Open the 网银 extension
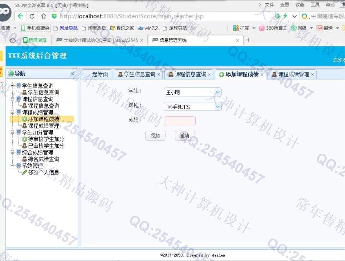Viewport: 345px width, 261px height. coord(299,28)
